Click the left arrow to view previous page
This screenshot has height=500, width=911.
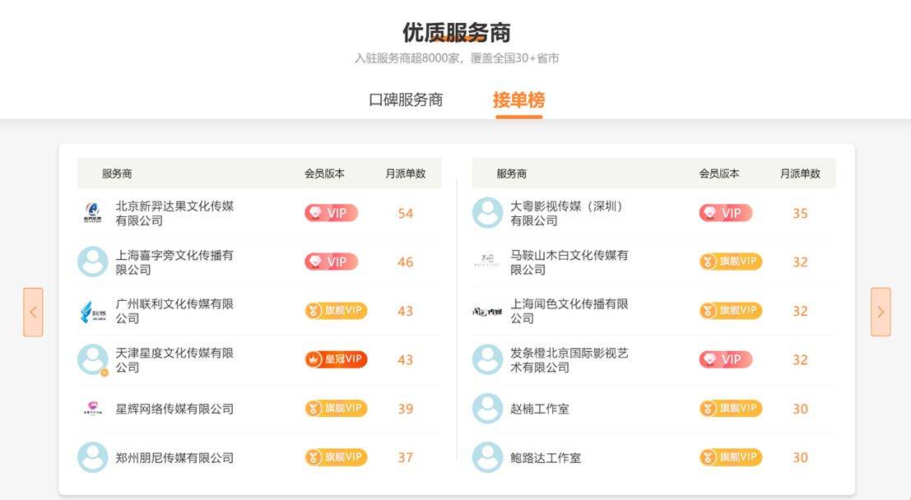[x=33, y=312]
